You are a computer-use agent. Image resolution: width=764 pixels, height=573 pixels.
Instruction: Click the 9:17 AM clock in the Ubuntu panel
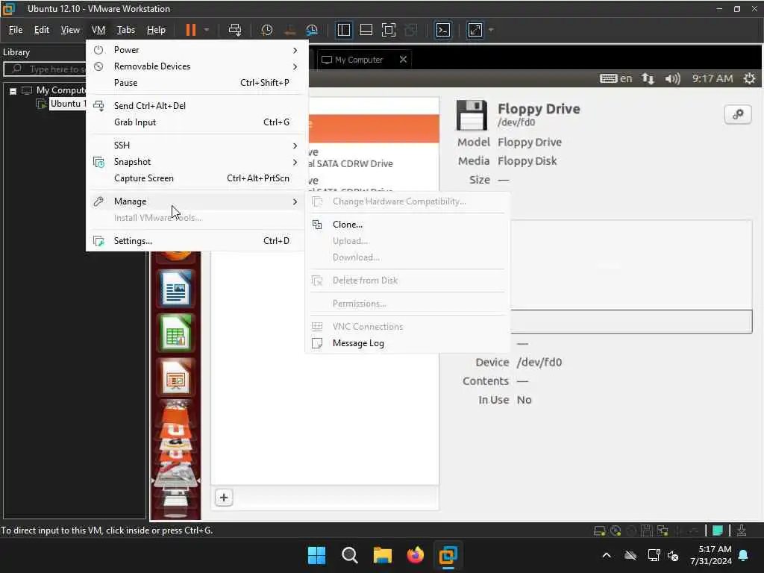click(x=713, y=78)
